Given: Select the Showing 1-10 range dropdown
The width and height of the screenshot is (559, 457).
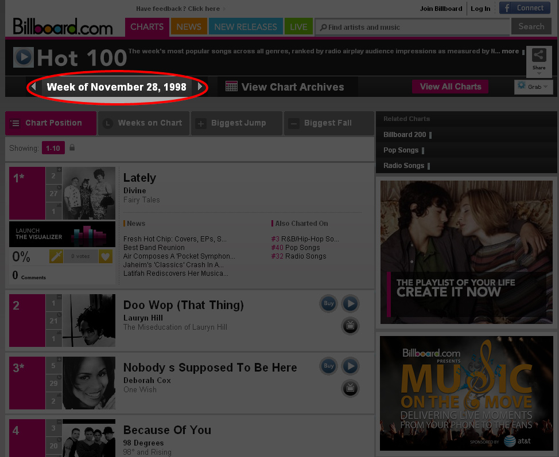Looking at the screenshot, I should pos(53,148).
